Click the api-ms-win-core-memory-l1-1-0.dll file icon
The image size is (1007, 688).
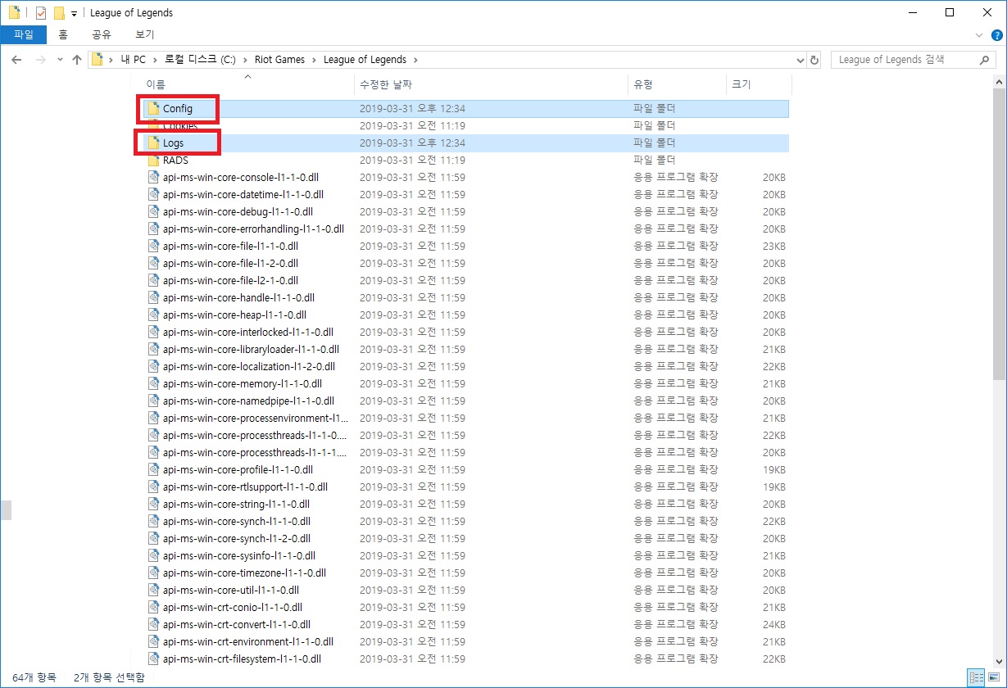153,384
